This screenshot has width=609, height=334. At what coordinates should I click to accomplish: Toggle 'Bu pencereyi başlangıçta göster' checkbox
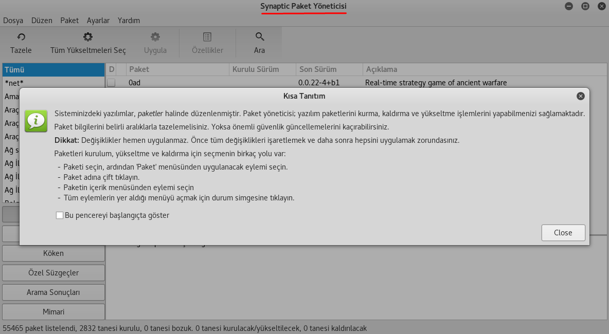(x=60, y=215)
